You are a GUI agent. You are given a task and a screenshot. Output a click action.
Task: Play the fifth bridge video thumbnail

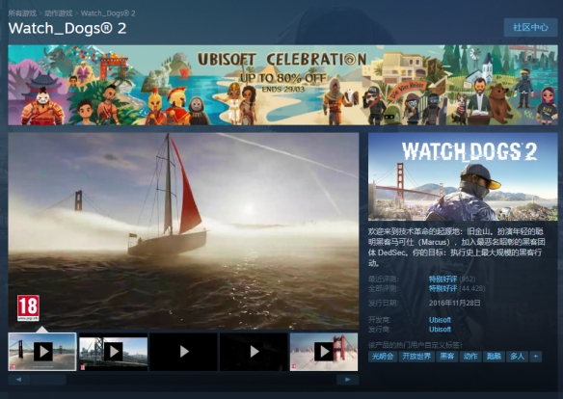coord(324,352)
